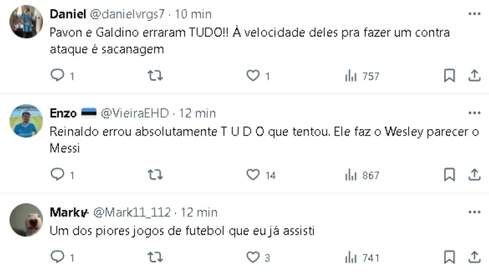Open more options for Mark's tweet
The image size is (489, 274).
pos(474,212)
